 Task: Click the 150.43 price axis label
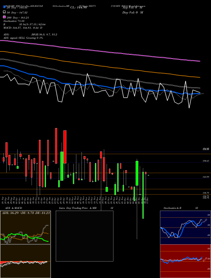tap(206, 161)
